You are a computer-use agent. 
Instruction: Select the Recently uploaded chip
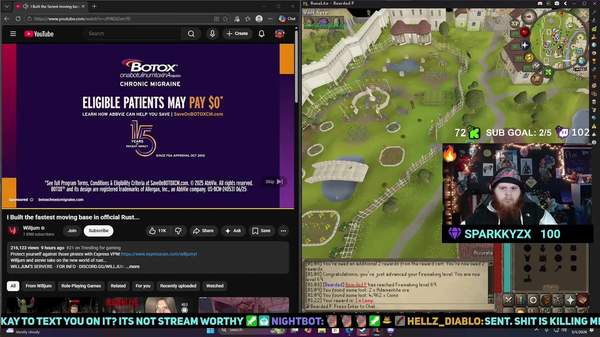coord(178,286)
